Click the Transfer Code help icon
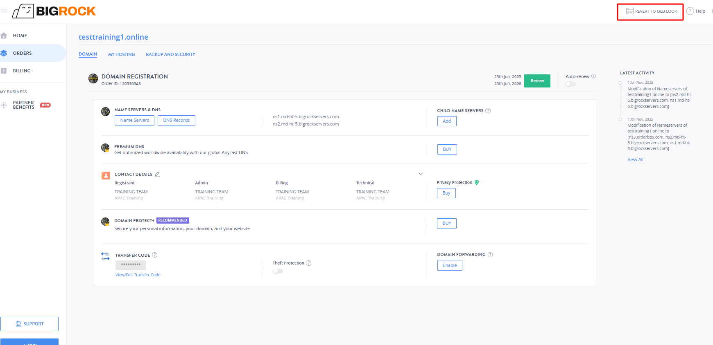Image resolution: width=713 pixels, height=345 pixels. (x=155, y=255)
